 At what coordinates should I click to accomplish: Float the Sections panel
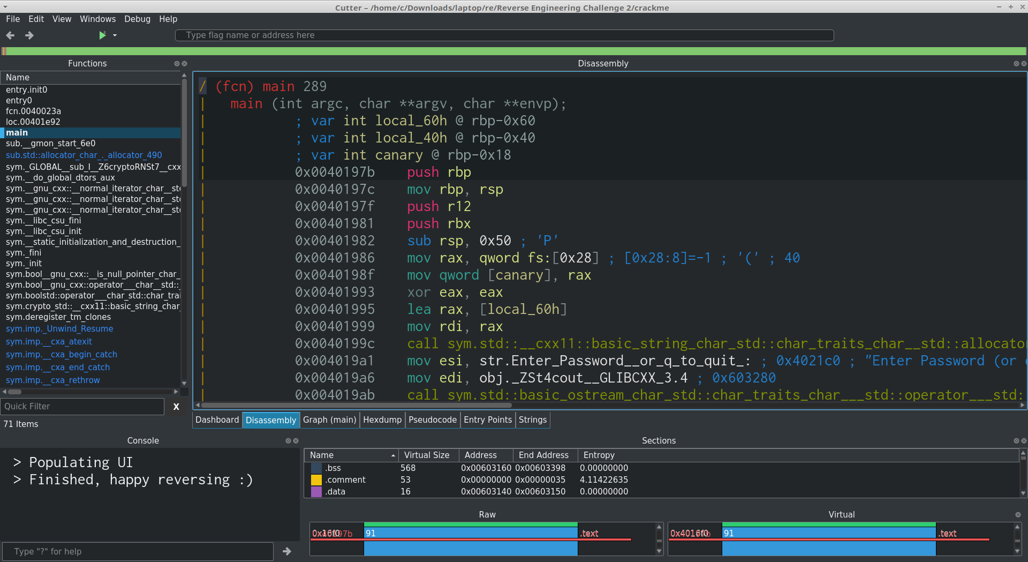(x=1016, y=441)
